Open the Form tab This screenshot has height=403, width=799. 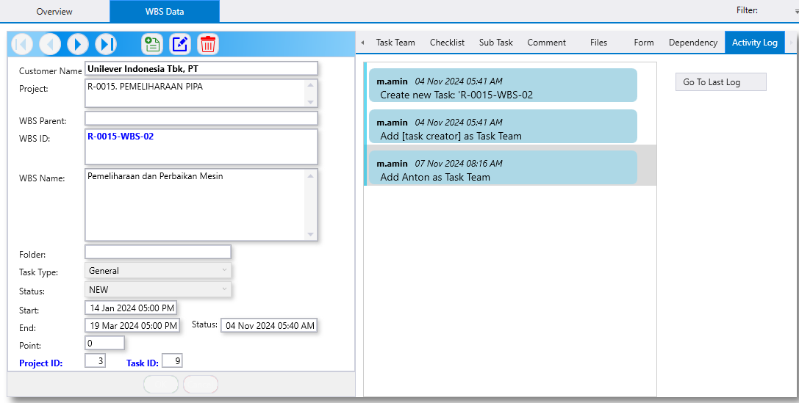pos(644,43)
